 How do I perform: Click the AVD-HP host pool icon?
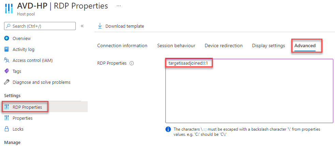9,9
